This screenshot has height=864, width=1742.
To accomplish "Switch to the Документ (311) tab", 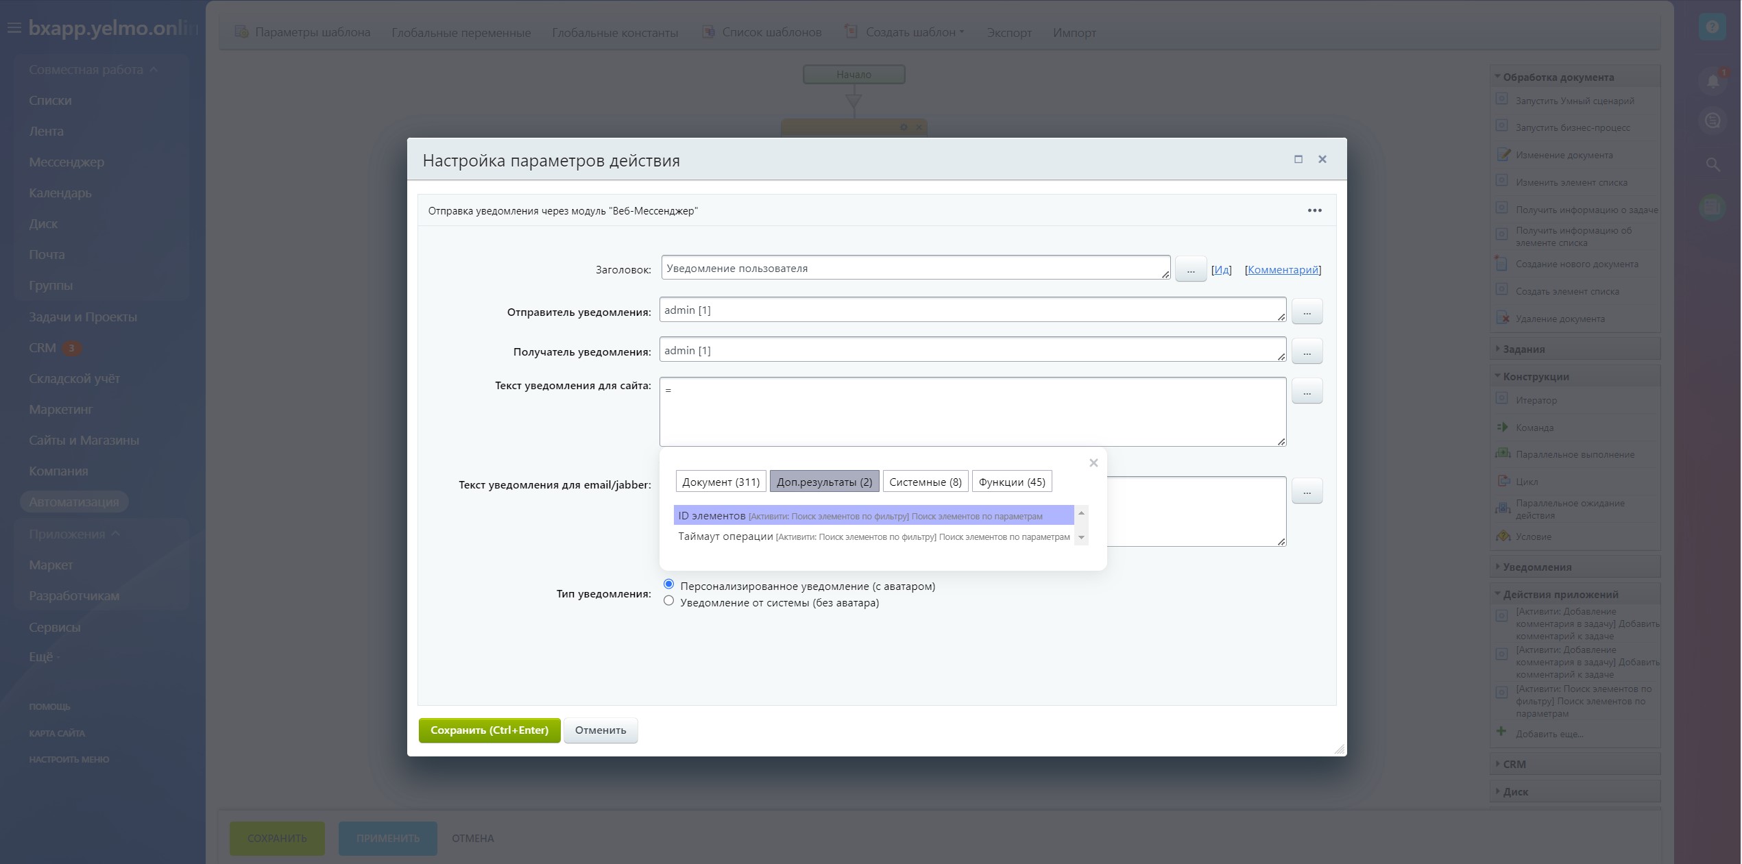I will (x=721, y=482).
